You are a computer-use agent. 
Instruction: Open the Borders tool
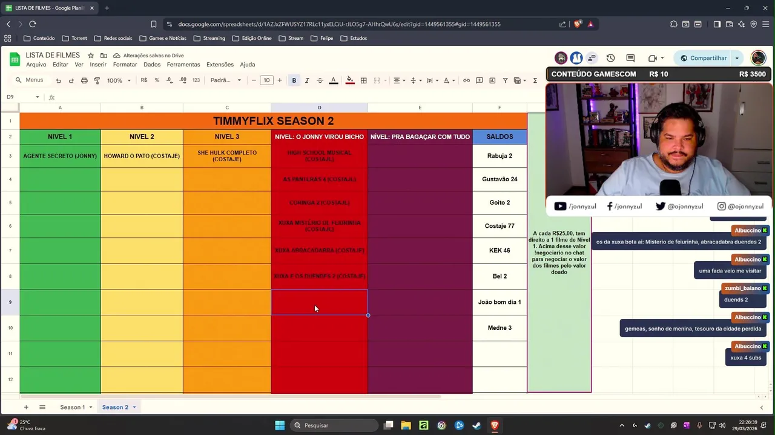(x=363, y=80)
